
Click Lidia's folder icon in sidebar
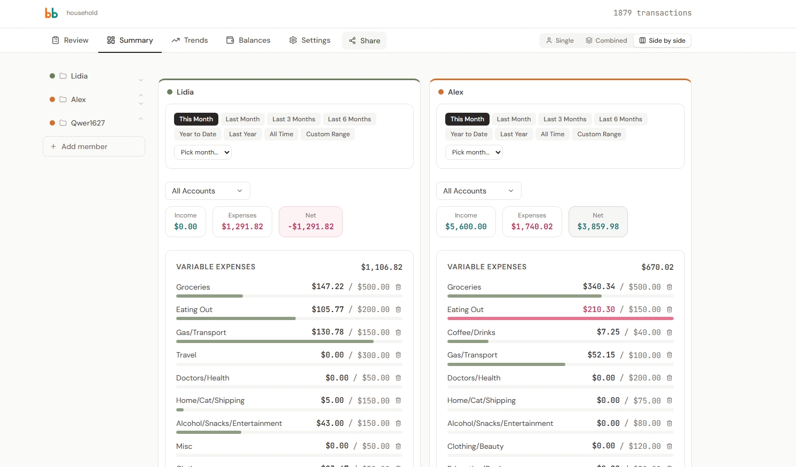(63, 76)
